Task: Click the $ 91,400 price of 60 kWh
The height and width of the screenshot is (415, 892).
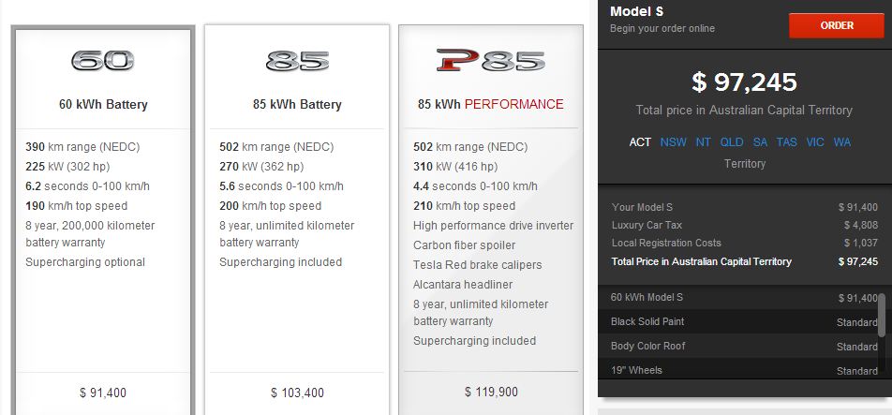Action: 103,393
